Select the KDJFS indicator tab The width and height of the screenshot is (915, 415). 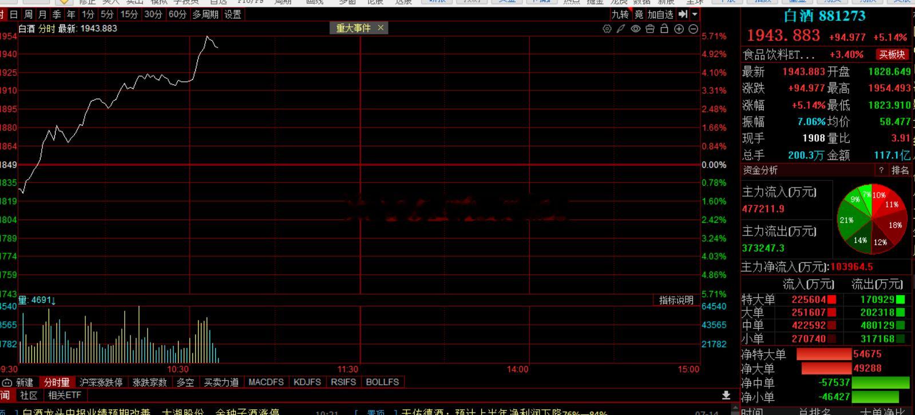tap(307, 382)
